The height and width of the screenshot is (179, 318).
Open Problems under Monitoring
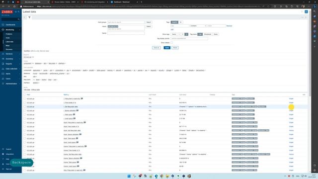pos(9,34)
